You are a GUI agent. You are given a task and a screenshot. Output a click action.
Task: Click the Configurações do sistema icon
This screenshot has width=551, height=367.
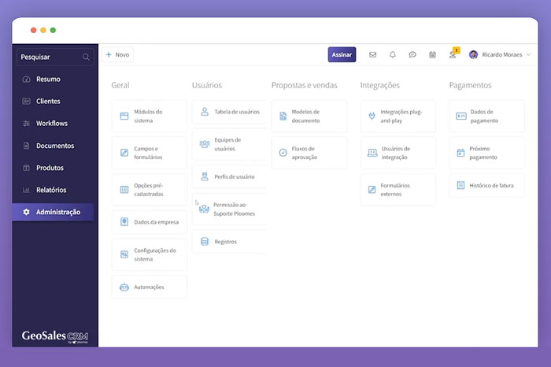pos(124,254)
